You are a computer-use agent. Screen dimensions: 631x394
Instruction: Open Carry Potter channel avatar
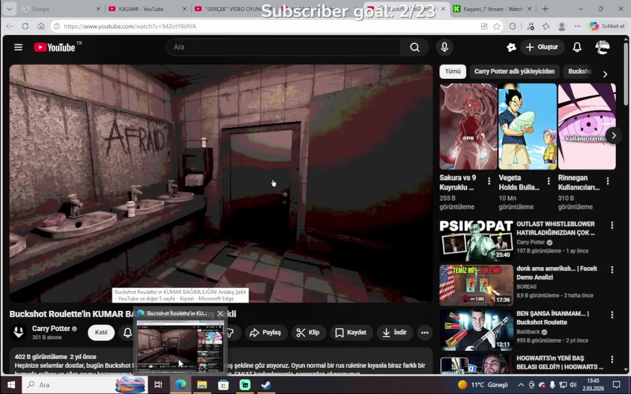(19, 332)
